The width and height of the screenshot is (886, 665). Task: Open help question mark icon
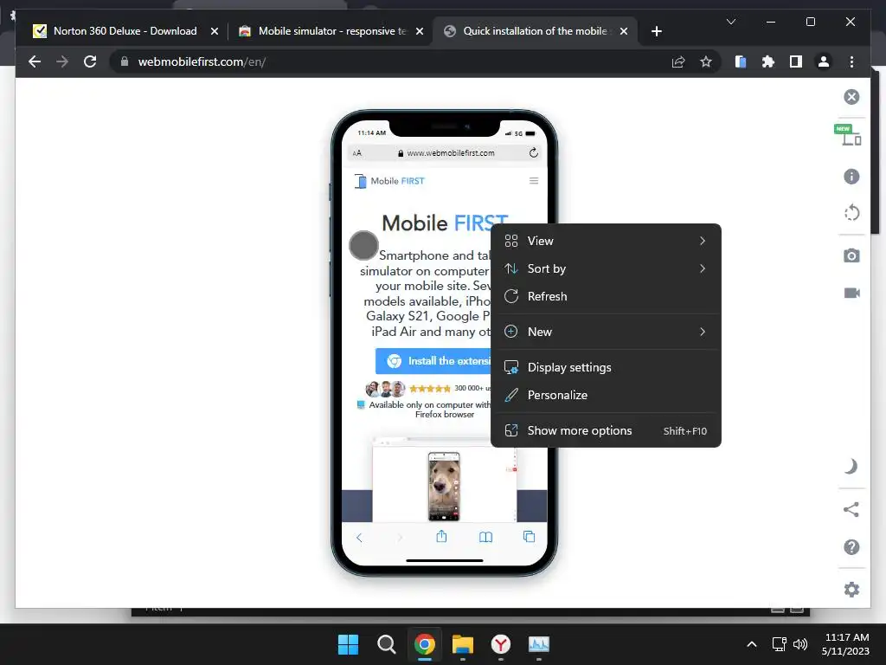coord(851,547)
